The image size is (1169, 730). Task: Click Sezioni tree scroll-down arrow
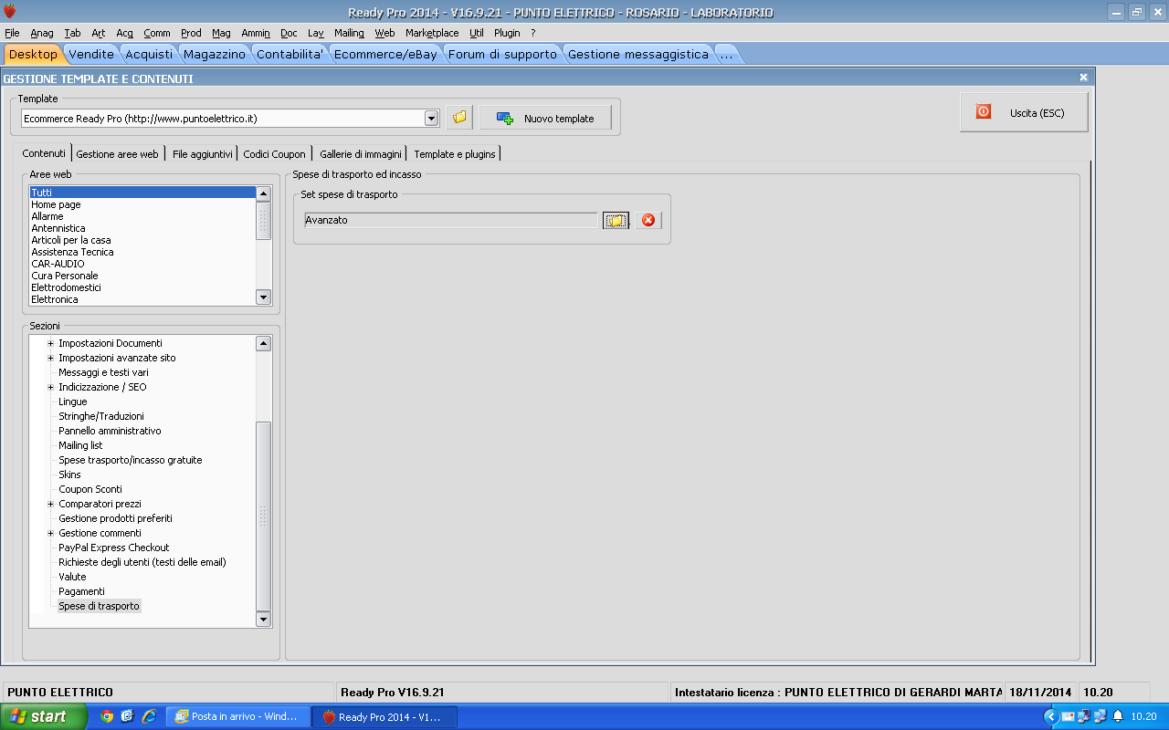pyautogui.click(x=264, y=620)
